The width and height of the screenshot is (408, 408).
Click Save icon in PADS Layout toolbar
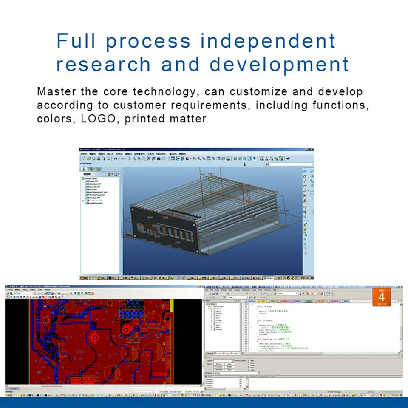click(11, 293)
